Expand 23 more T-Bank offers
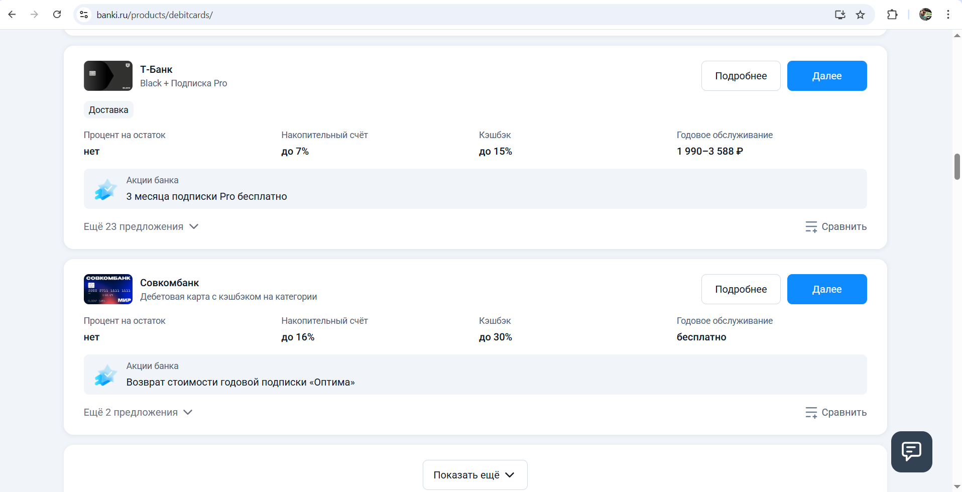Viewport: 962px width, 492px height. pyautogui.click(x=141, y=226)
